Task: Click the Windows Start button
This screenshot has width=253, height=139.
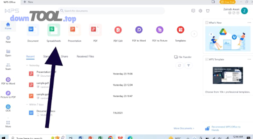Action: (3, 138)
